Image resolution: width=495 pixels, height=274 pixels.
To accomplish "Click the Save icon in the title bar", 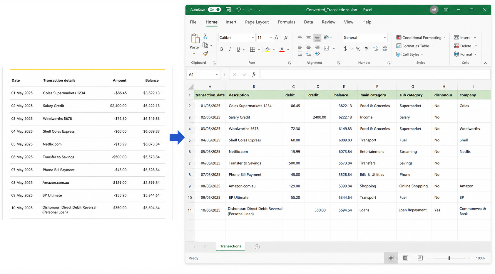I will 228,10.
